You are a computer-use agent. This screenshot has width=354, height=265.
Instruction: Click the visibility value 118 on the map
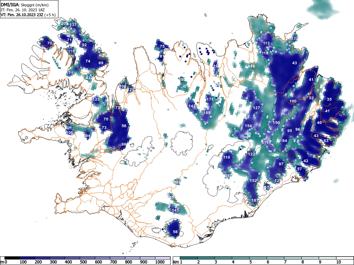(x=265, y=53)
